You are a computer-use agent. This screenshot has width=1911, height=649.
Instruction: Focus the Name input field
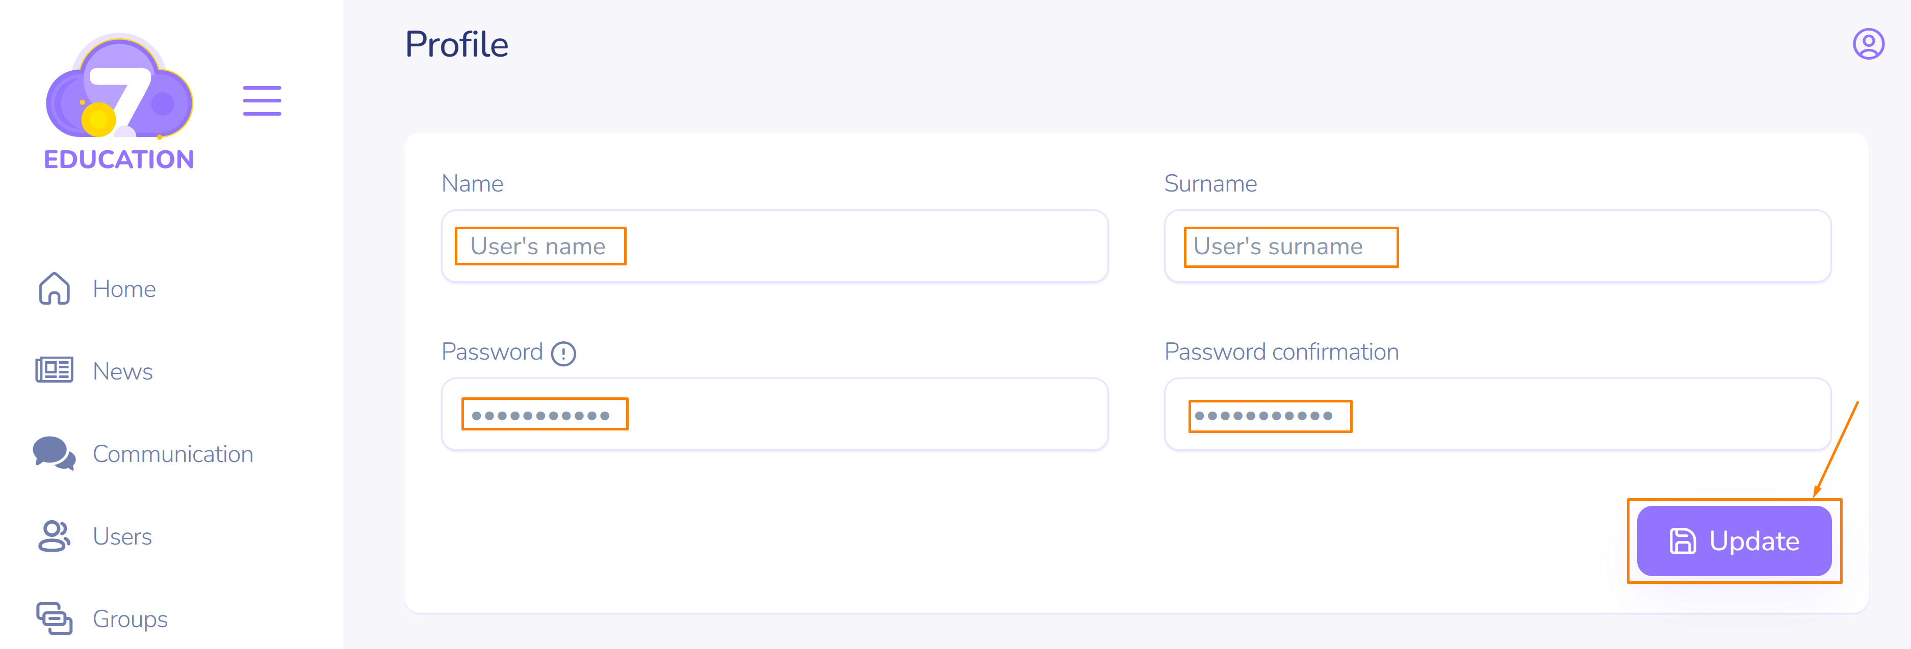774,246
